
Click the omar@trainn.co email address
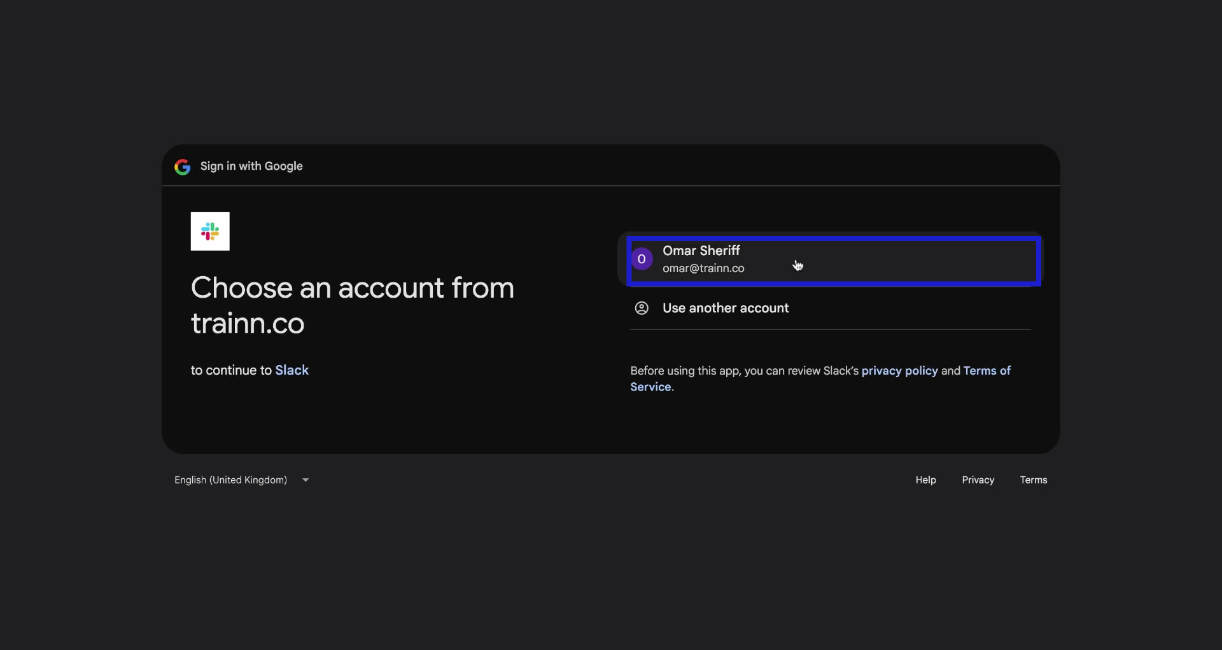pyautogui.click(x=703, y=268)
